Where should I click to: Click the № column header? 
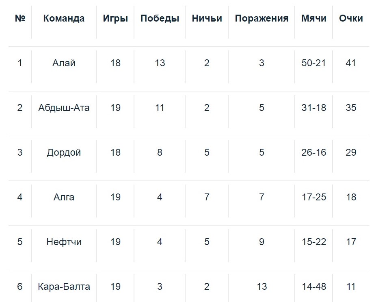click(20, 18)
